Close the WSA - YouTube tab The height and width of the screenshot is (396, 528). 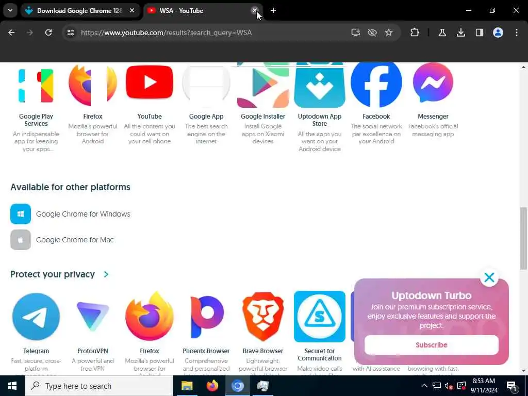point(255,10)
